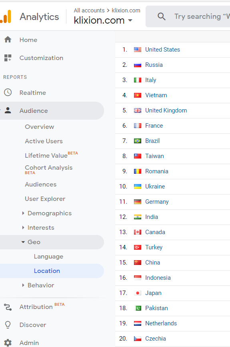Click the Russia flag icon

(x=138, y=65)
